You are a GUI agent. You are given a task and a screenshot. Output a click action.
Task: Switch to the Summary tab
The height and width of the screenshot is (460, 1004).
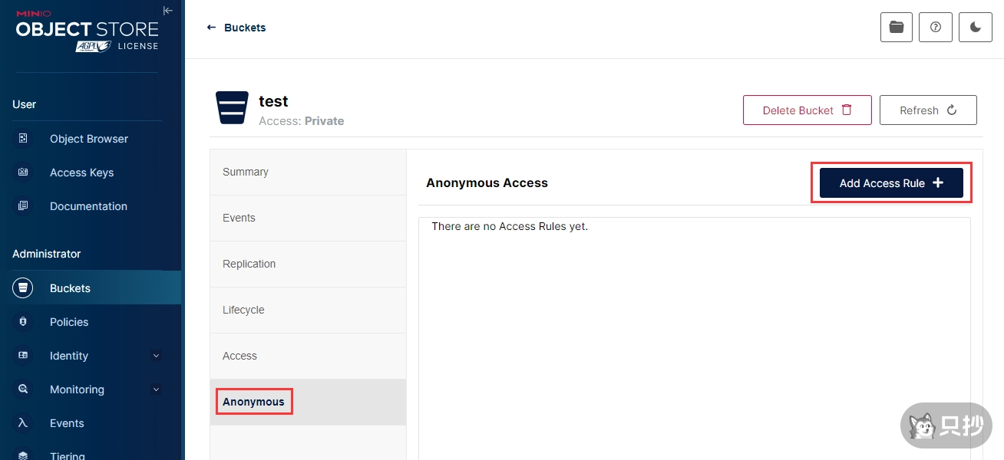coord(246,172)
